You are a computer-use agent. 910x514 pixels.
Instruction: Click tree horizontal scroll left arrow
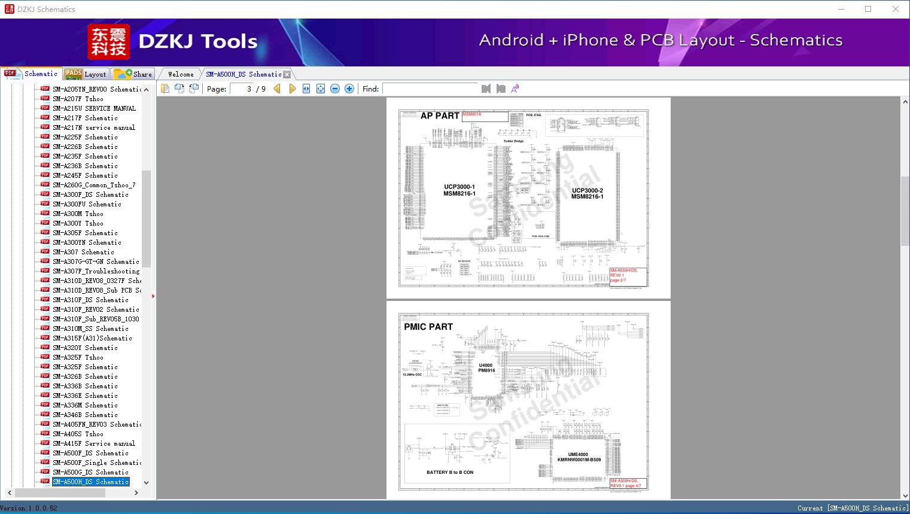(8, 492)
